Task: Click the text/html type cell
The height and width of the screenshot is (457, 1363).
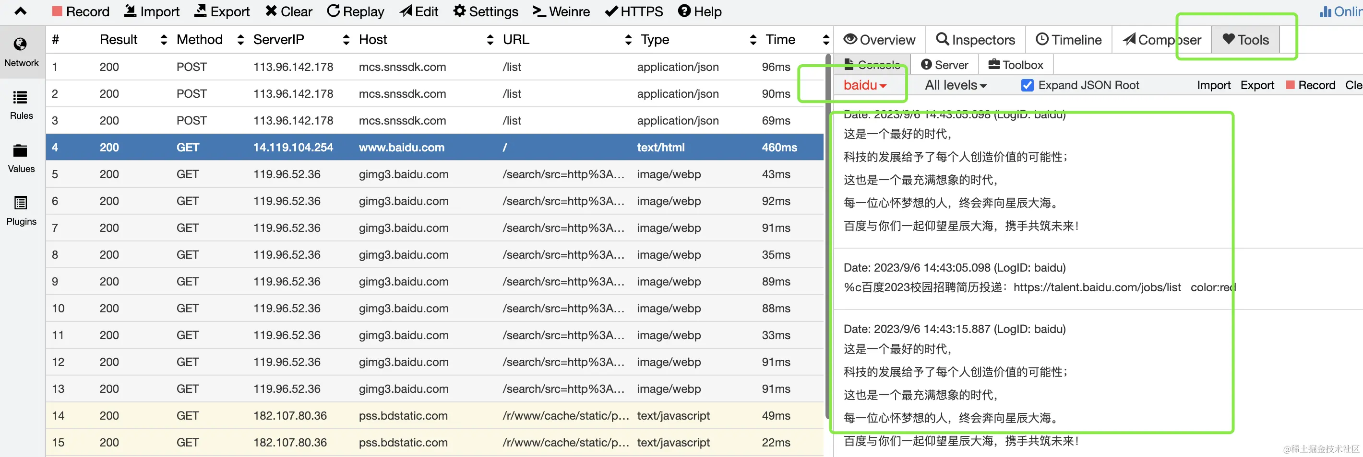Action: tap(661, 148)
